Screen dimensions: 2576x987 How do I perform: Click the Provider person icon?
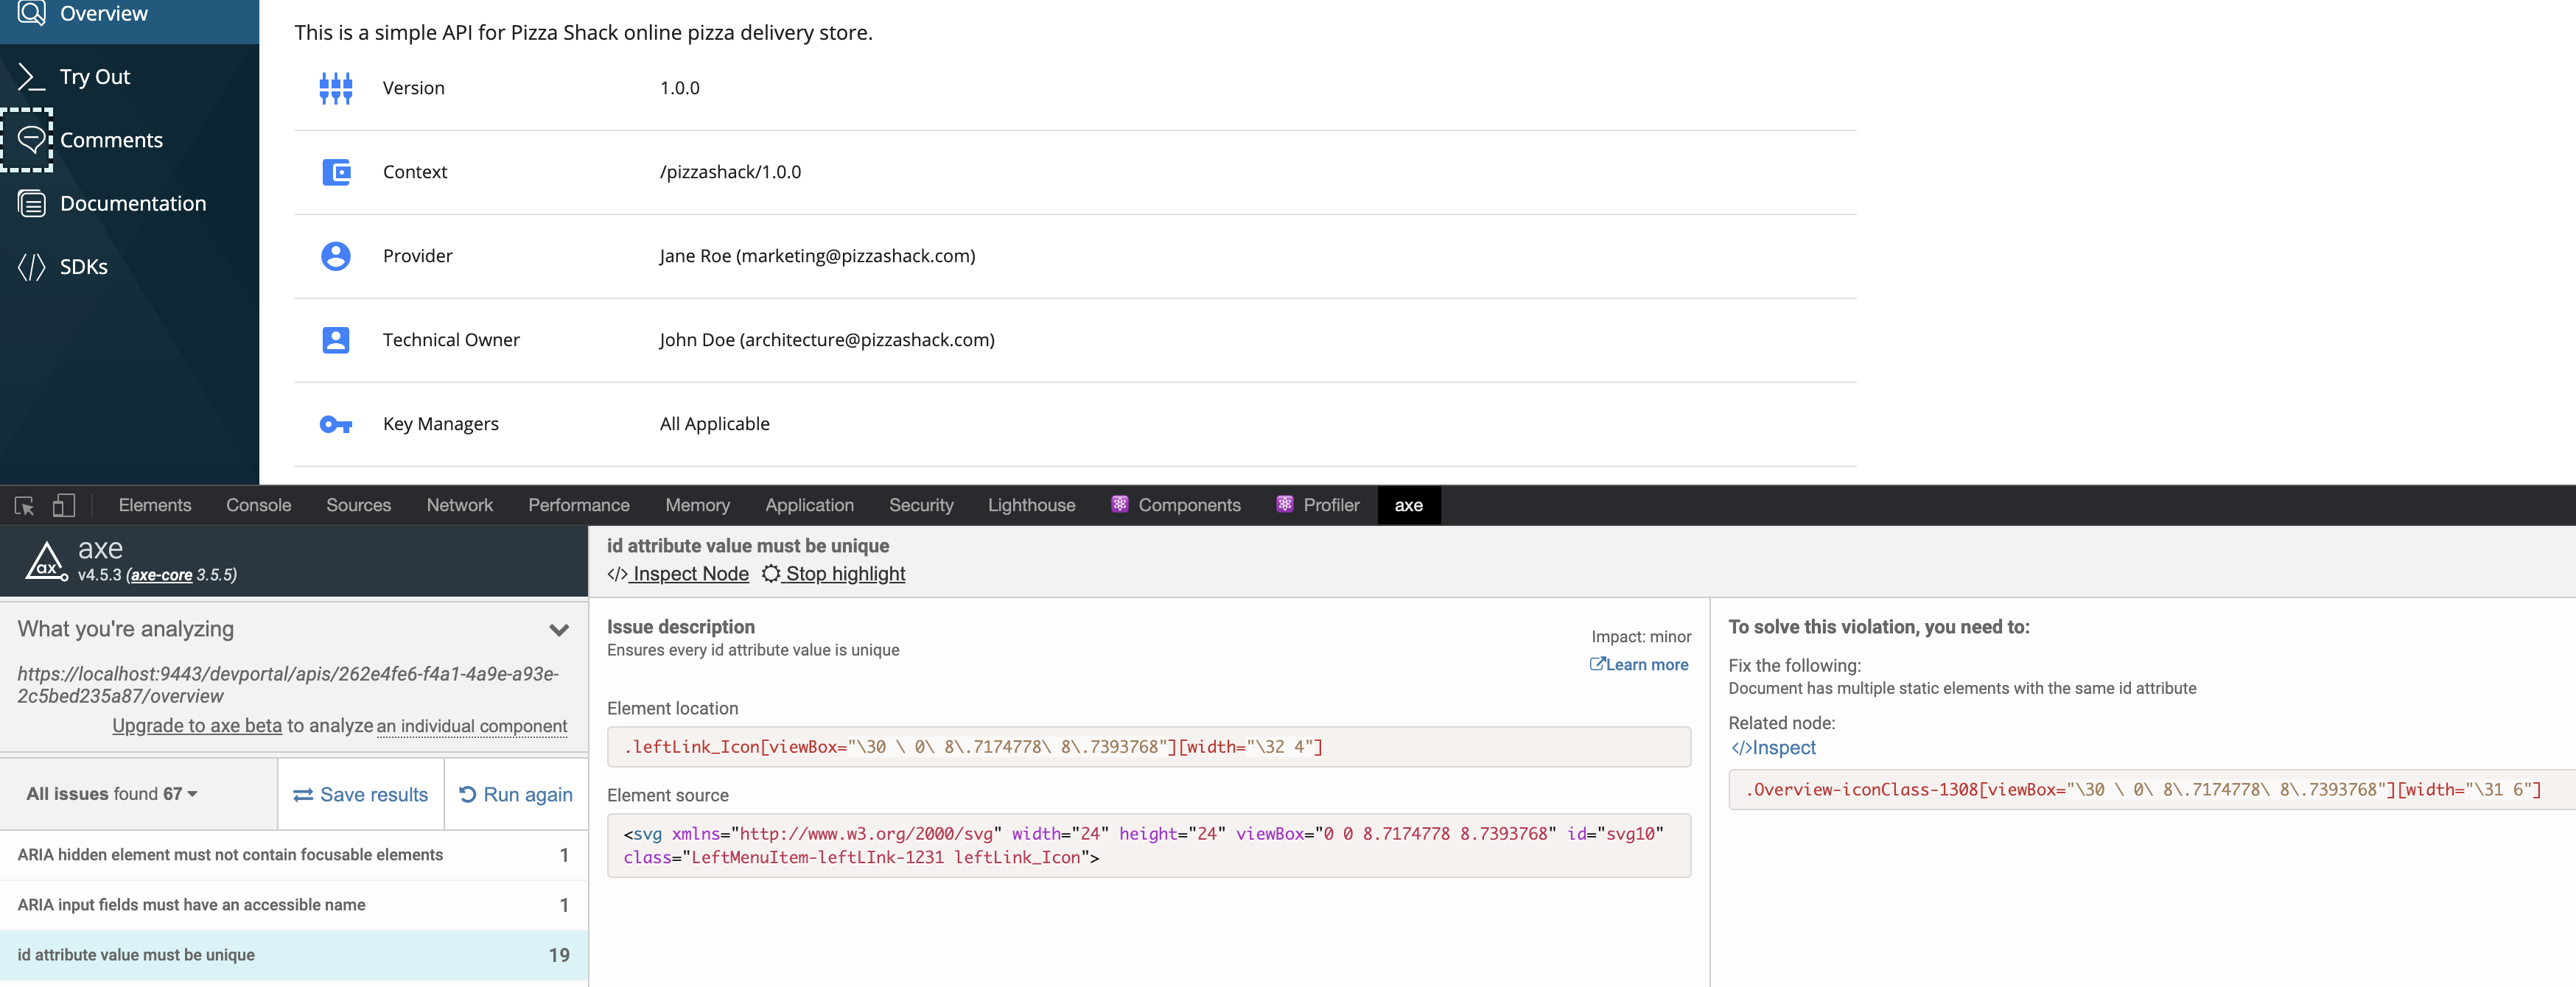[336, 256]
